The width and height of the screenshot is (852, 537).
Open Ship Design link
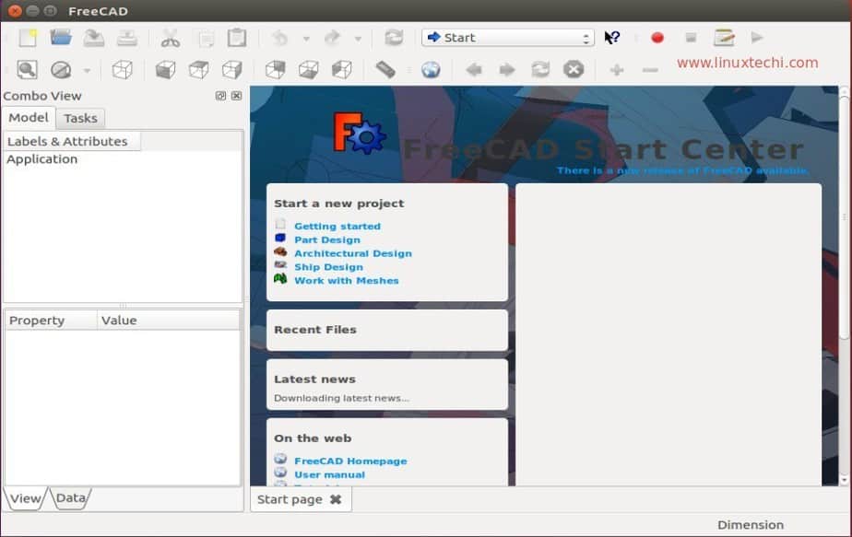329,267
